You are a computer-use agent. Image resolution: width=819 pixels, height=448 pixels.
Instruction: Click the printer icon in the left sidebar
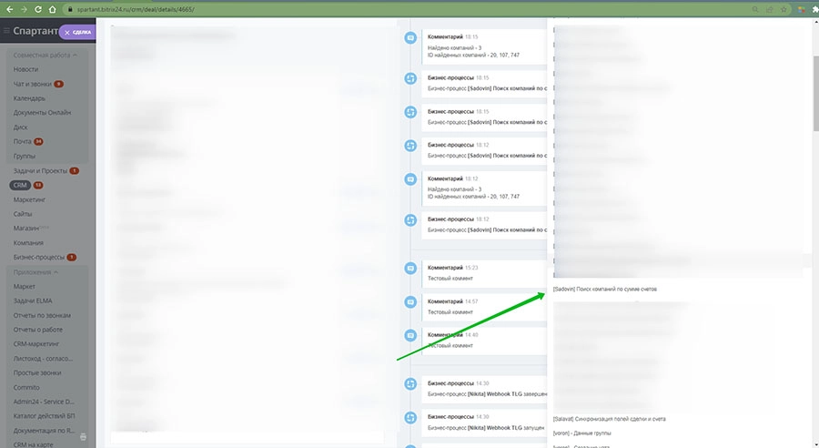(x=84, y=437)
